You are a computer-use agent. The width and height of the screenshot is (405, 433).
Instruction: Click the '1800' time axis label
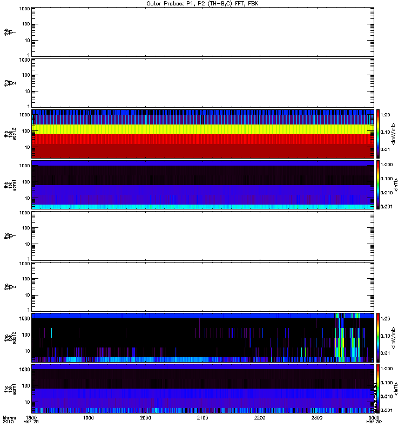click(31, 417)
